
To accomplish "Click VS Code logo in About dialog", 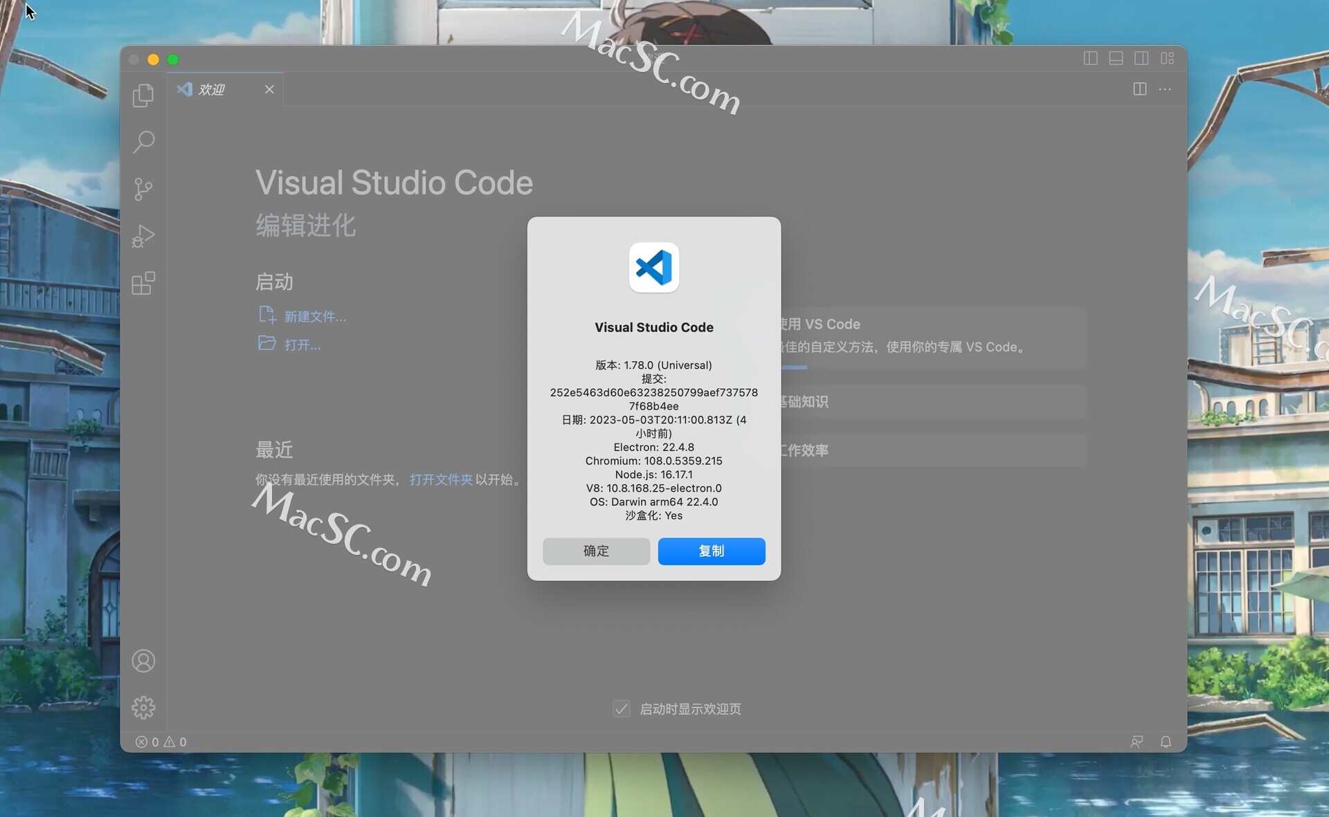I will click(x=654, y=268).
